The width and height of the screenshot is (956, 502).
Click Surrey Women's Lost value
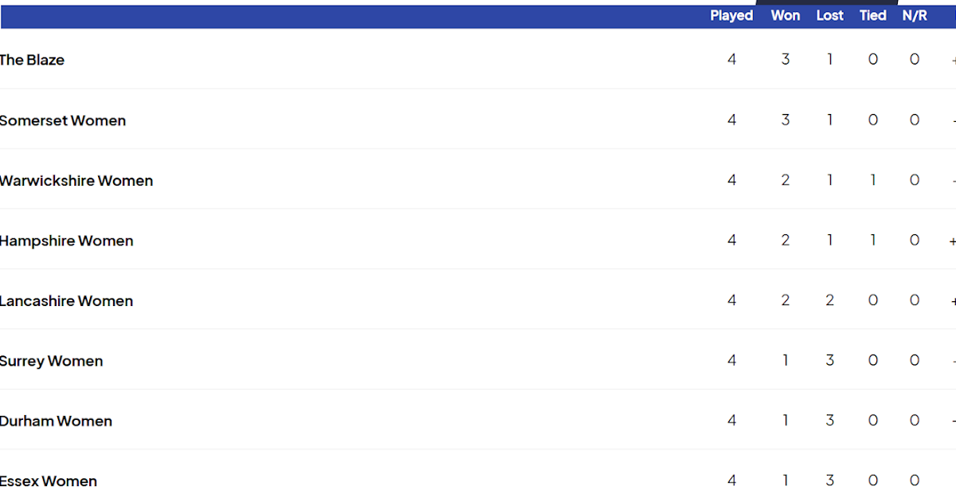(x=829, y=360)
